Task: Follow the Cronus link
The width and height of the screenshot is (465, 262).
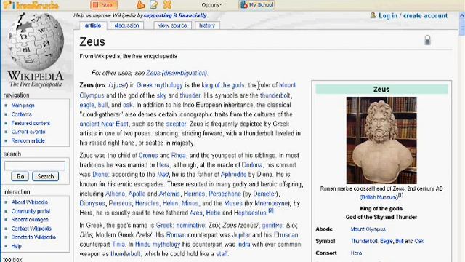Action: tap(148, 155)
